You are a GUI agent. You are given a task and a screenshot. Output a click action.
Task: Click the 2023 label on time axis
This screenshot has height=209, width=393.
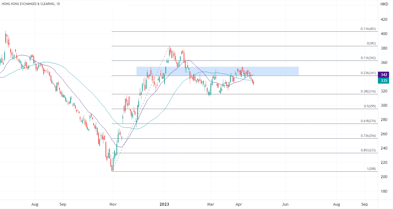pyautogui.click(x=165, y=204)
